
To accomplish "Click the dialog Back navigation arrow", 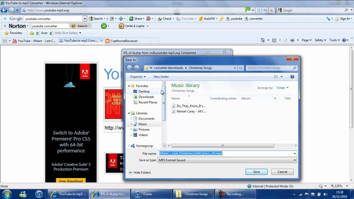I will point(129,68).
